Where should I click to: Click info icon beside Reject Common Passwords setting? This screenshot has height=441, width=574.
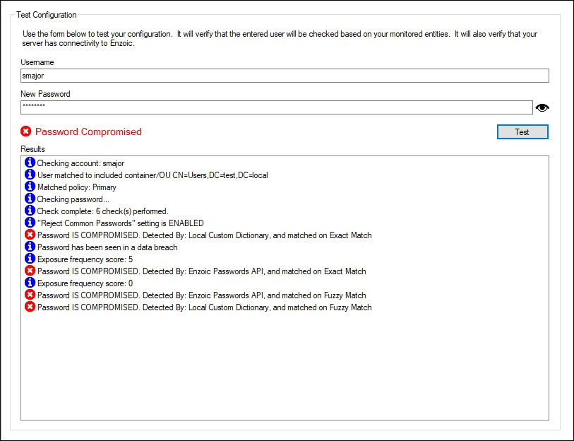coord(30,223)
